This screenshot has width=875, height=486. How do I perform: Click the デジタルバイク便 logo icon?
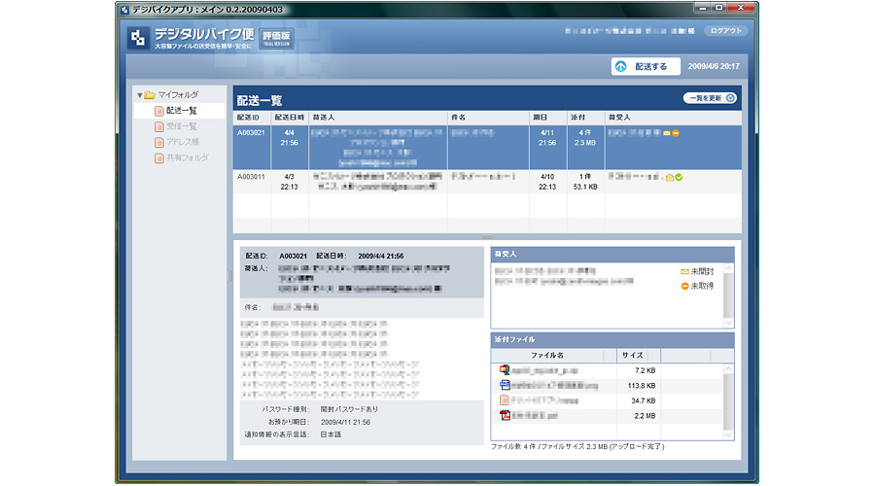[x=138, y=38]
